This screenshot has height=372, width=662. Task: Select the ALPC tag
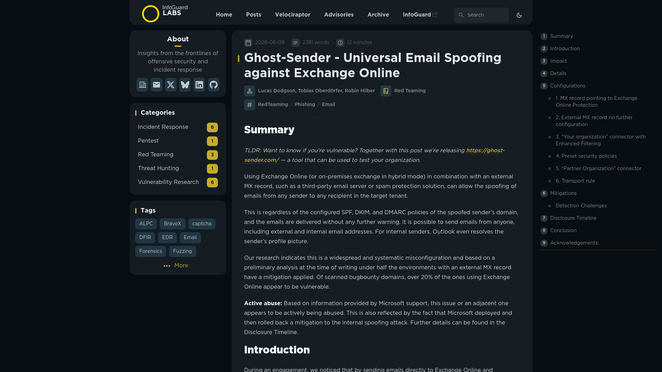point(146,224)
